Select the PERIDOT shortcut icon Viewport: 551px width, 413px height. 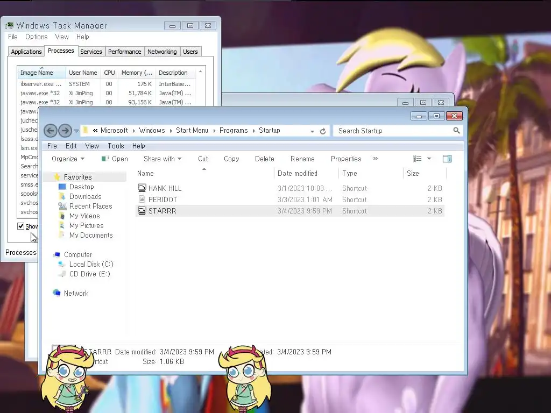[x=142, y=200]
